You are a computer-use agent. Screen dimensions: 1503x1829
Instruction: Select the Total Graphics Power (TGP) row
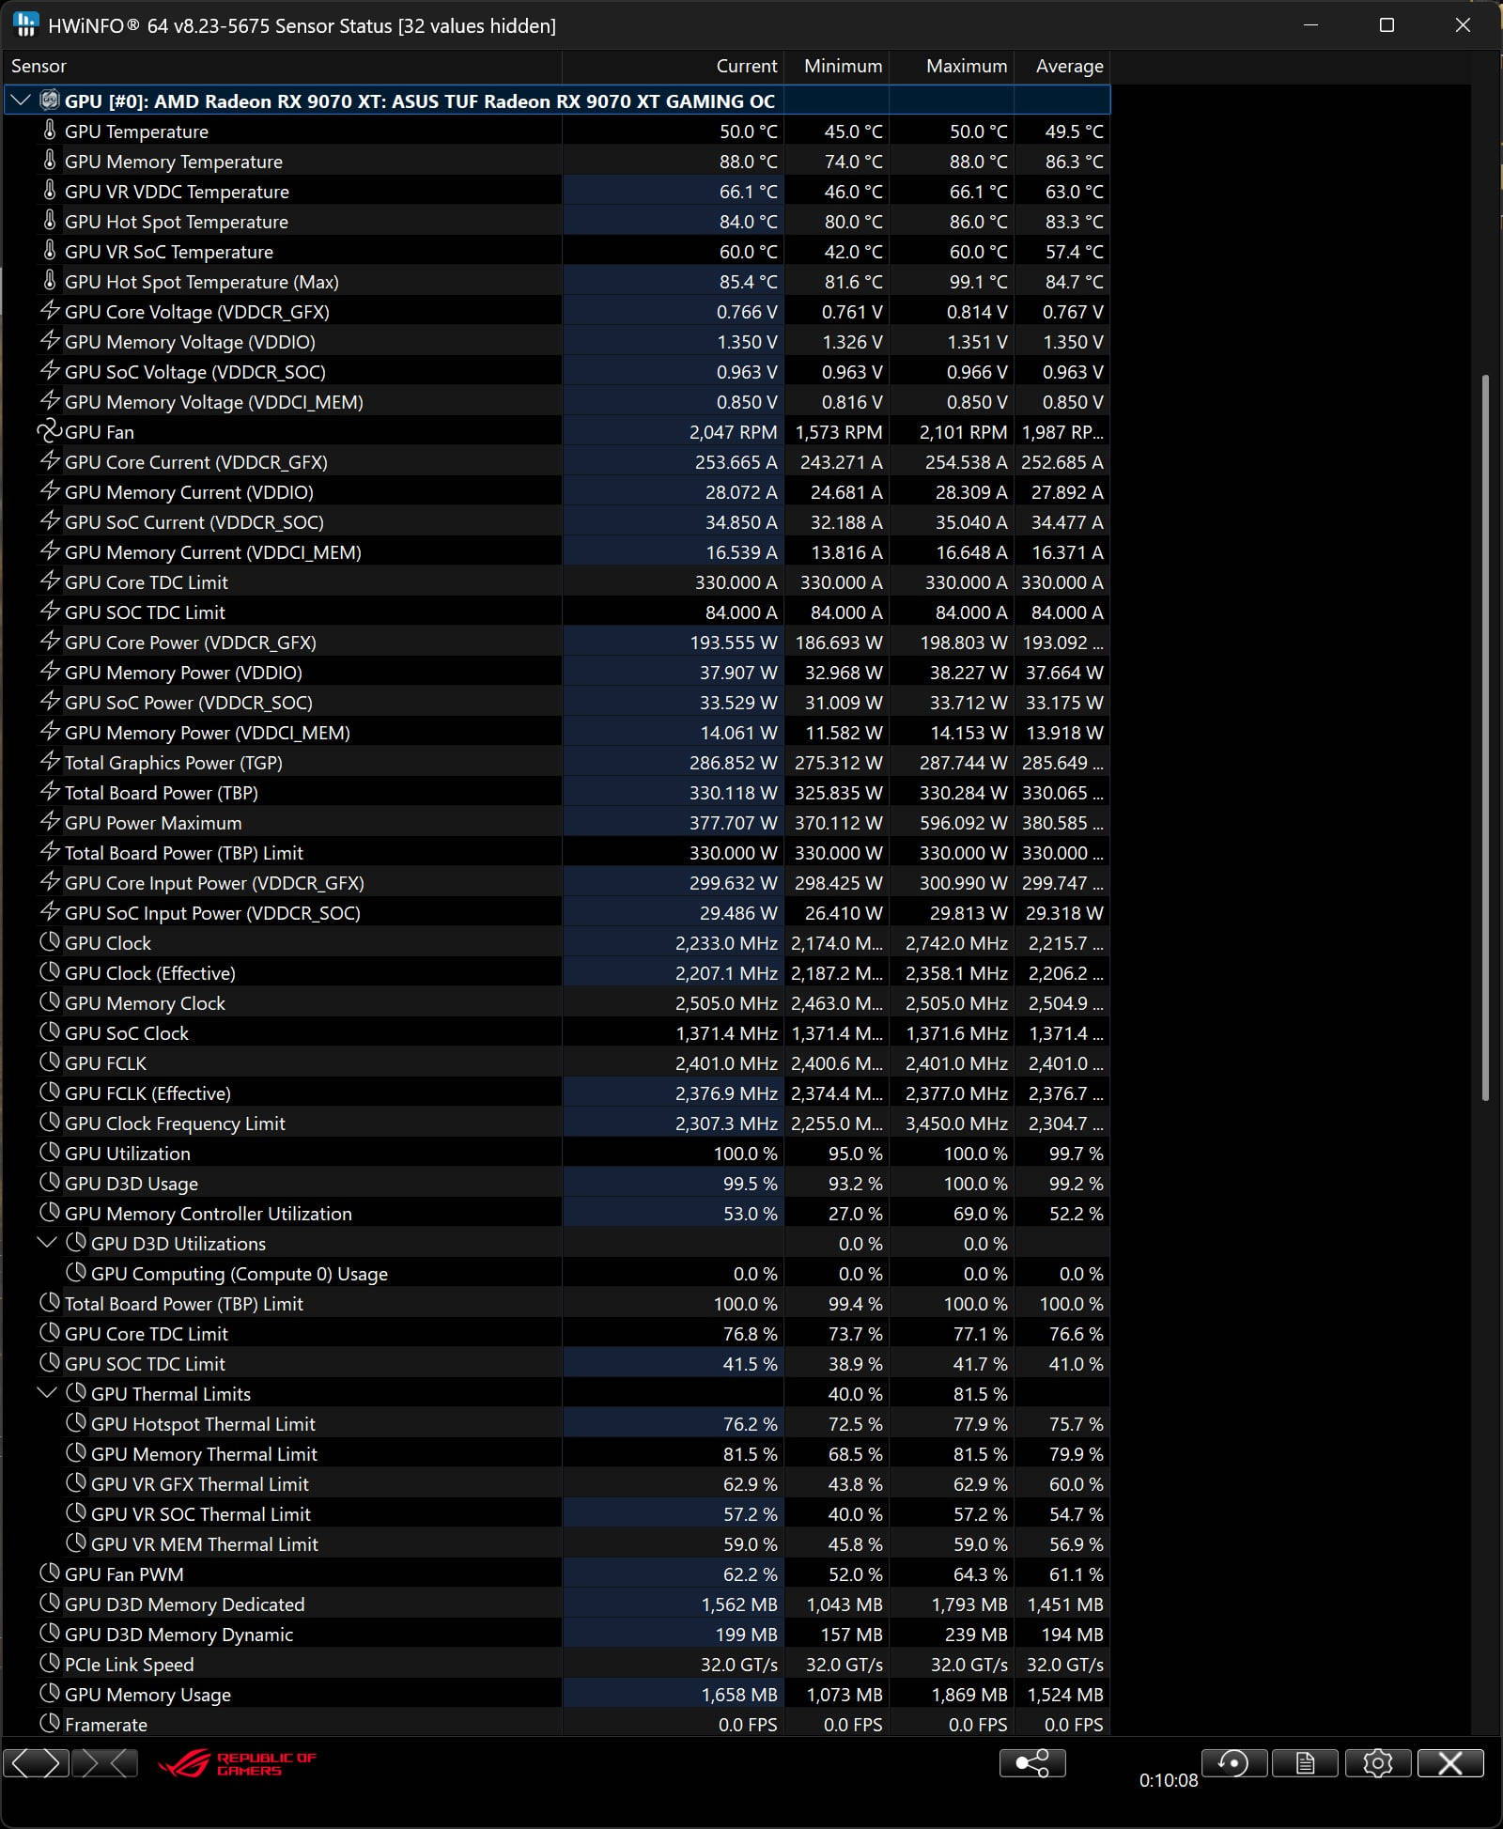coord(555,762)
